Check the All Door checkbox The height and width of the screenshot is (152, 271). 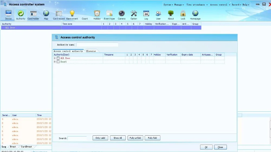(x=58, y=58)
